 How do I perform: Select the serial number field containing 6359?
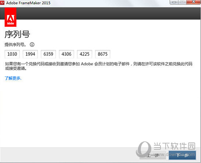48,54
